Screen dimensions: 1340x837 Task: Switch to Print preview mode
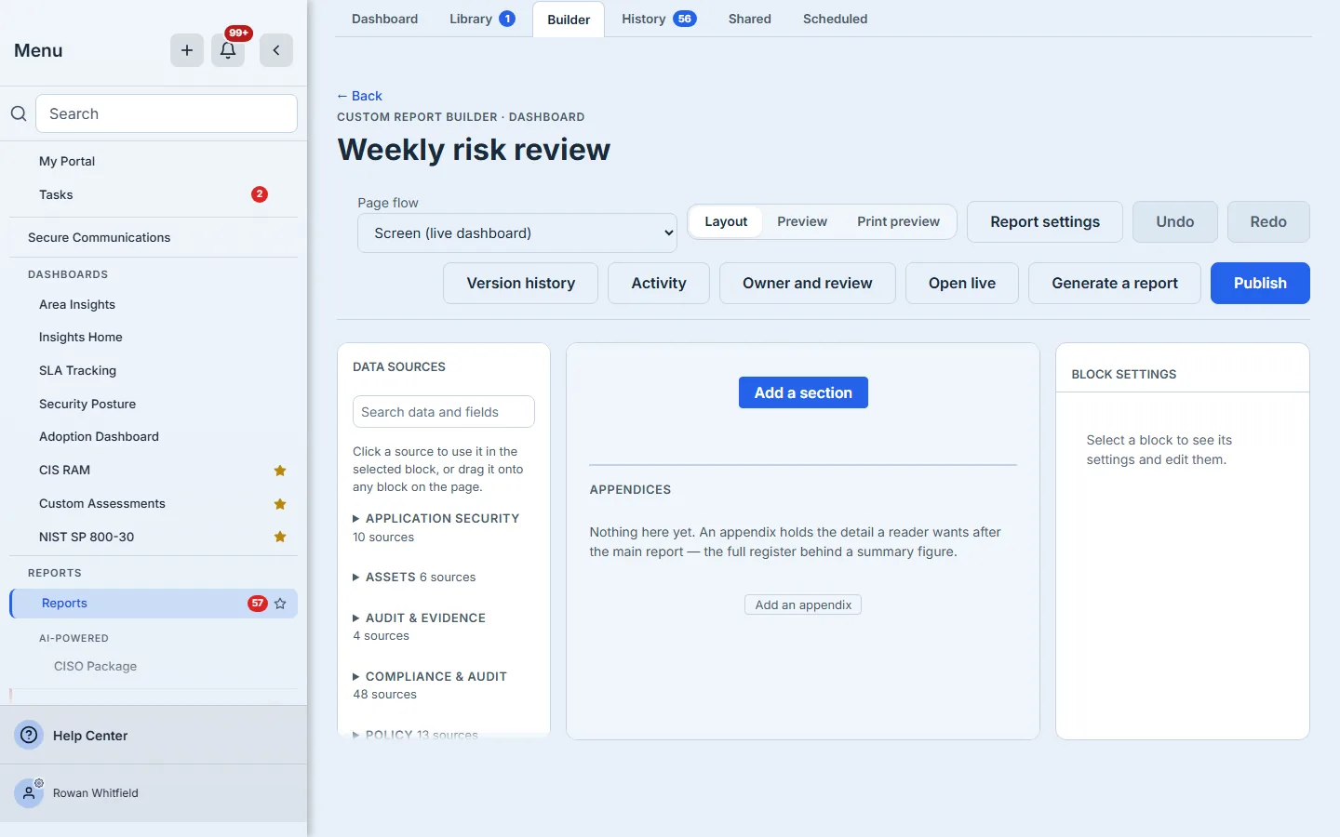pyautogui.click(x=898, y=221)
